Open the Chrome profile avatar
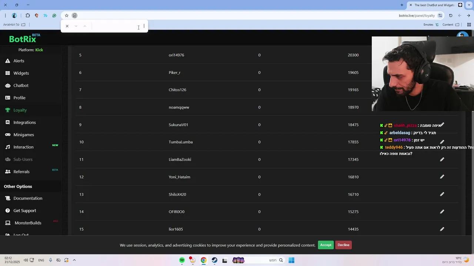 (x=14, y=16)
